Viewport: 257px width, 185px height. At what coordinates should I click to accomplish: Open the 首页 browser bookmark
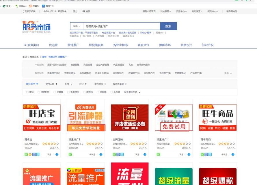pos(7,6)
